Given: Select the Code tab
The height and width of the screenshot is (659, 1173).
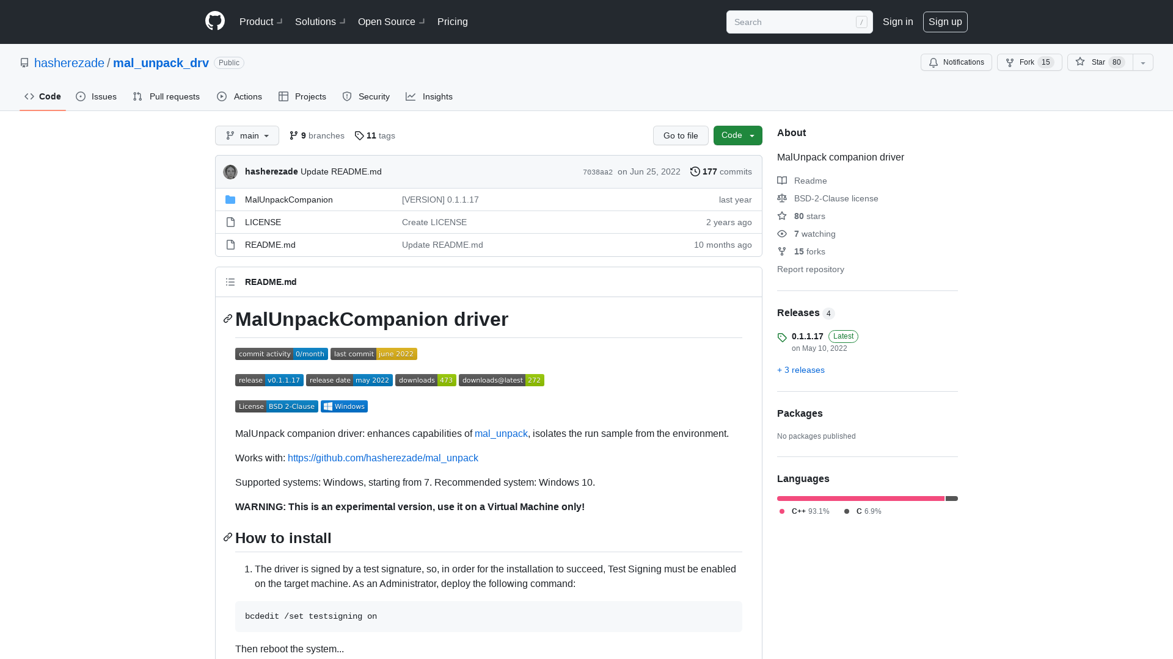Looking at the screenshot, I should pos(43,96).
